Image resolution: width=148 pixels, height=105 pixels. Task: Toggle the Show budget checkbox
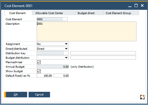(39, 71)
